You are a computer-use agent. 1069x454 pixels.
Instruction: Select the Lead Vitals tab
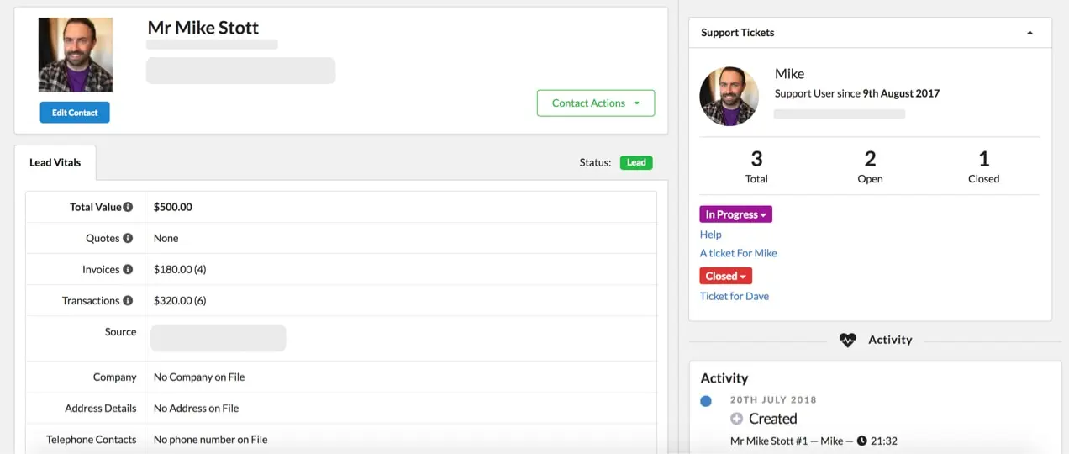pos(55,162)
